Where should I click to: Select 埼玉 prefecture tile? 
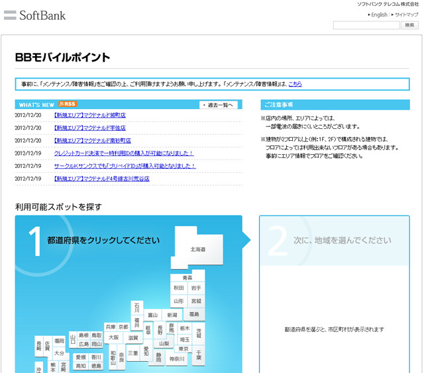pos(185,339)
